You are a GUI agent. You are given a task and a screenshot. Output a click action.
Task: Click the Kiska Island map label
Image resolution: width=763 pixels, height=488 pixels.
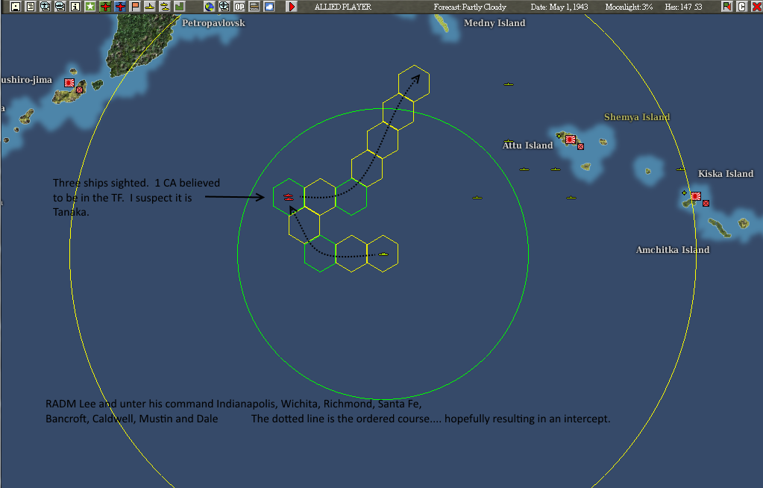[x=726, y=173]
